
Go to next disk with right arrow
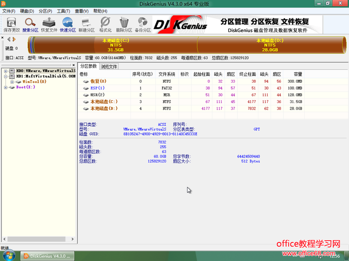click(x=14, y=39)
